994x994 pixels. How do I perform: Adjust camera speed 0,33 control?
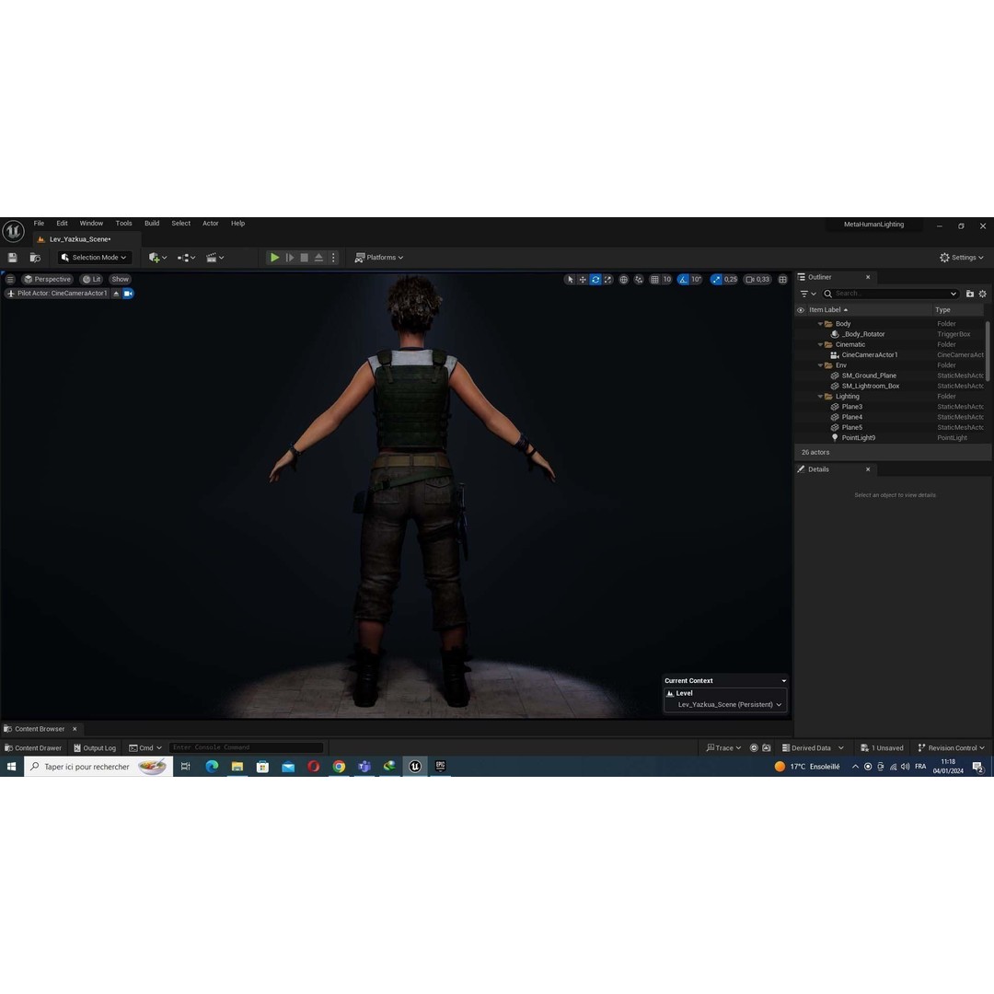(757, 279)
